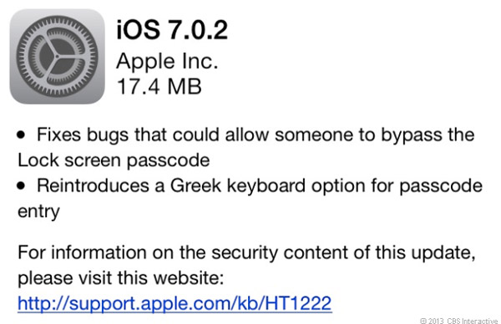Image resolution: width=501 pixels, height=324 pixels.
Task: Click the Greek keyboard option bullet text
Action: (x=250, y=199)
